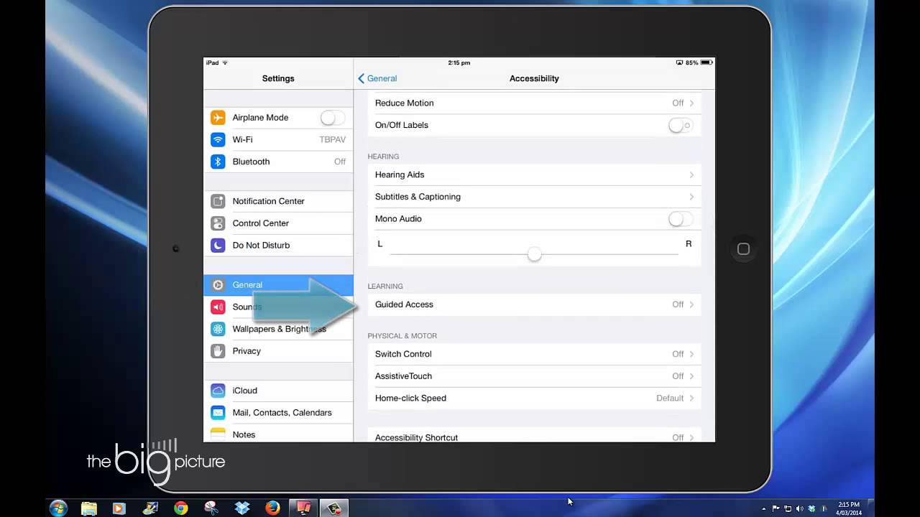
Task: Open Reduce Motion chevron
Action: point(691,103)
